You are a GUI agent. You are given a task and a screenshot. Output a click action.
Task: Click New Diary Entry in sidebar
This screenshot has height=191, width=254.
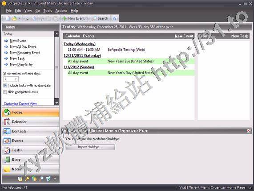[21, 65]
